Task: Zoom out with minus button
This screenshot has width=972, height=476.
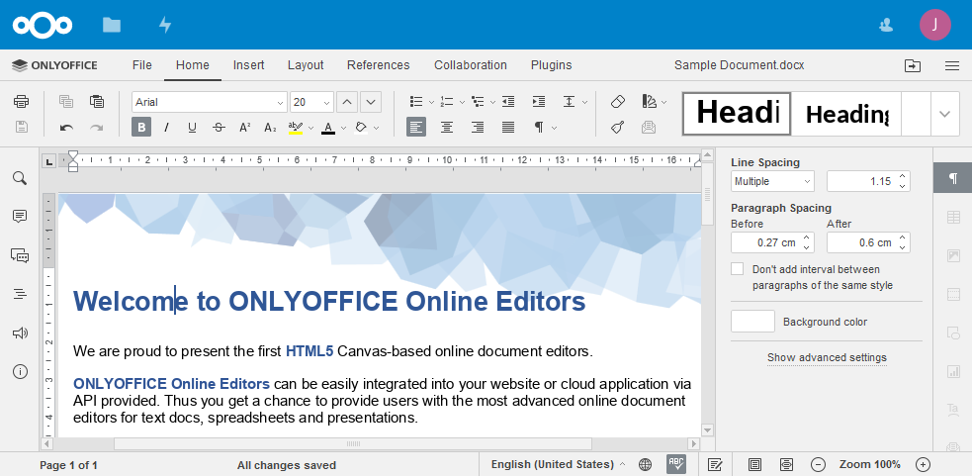Action: tap(818, 464)
